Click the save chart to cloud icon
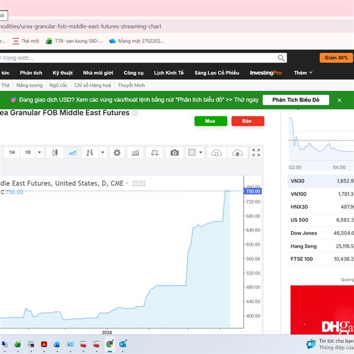This screenshot has height=354, width=354. (237, 153)
